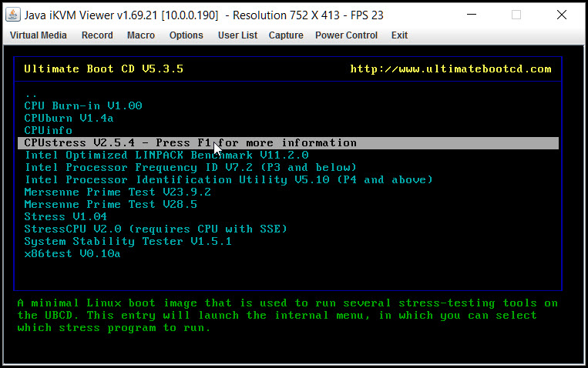588x368 pixels.
Task: Select the CPUinfo entry
Action: 48,130
